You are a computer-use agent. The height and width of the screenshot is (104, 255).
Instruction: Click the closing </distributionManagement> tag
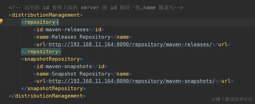pos(47,96)
